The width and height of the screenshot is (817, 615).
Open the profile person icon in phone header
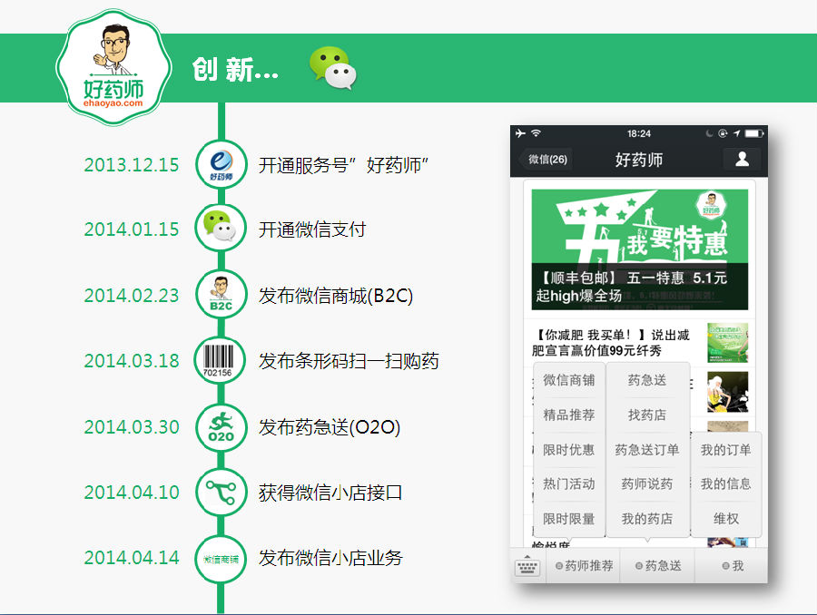[742, 159]
